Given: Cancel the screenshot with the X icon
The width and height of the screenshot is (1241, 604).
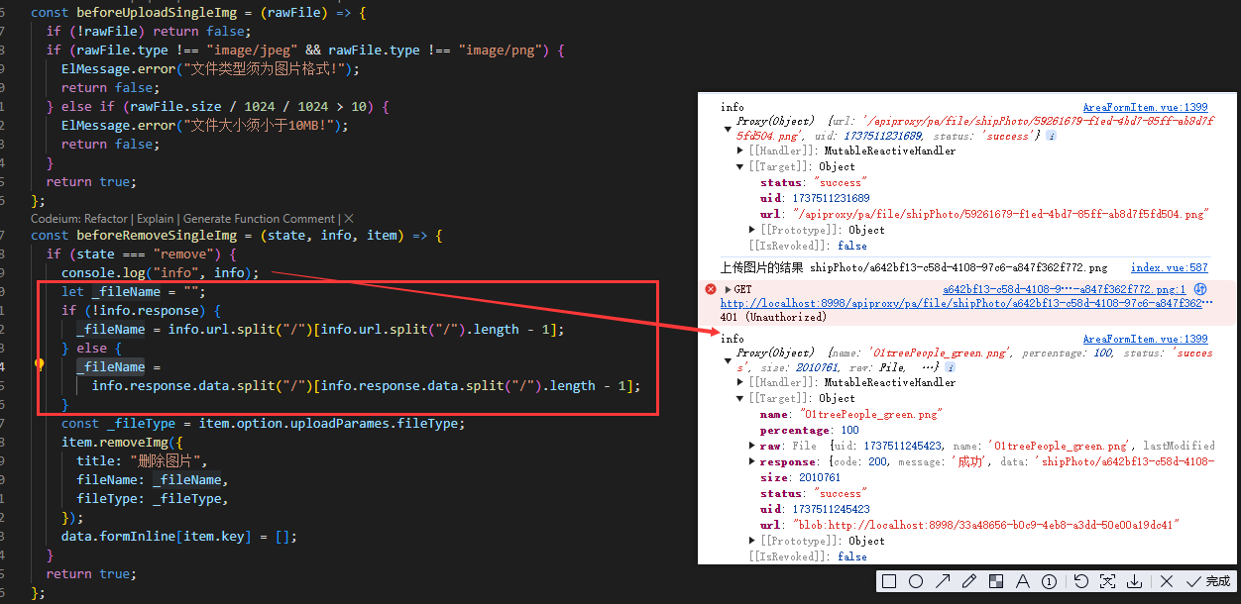Looking at the screenshot, I should pos(1167,581).
